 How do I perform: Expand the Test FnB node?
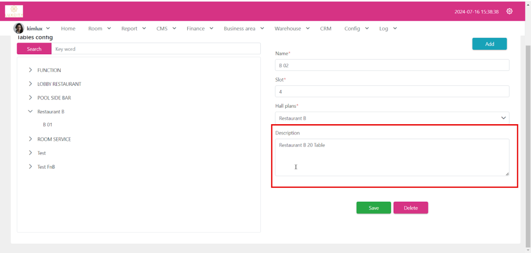coord(31,167)
